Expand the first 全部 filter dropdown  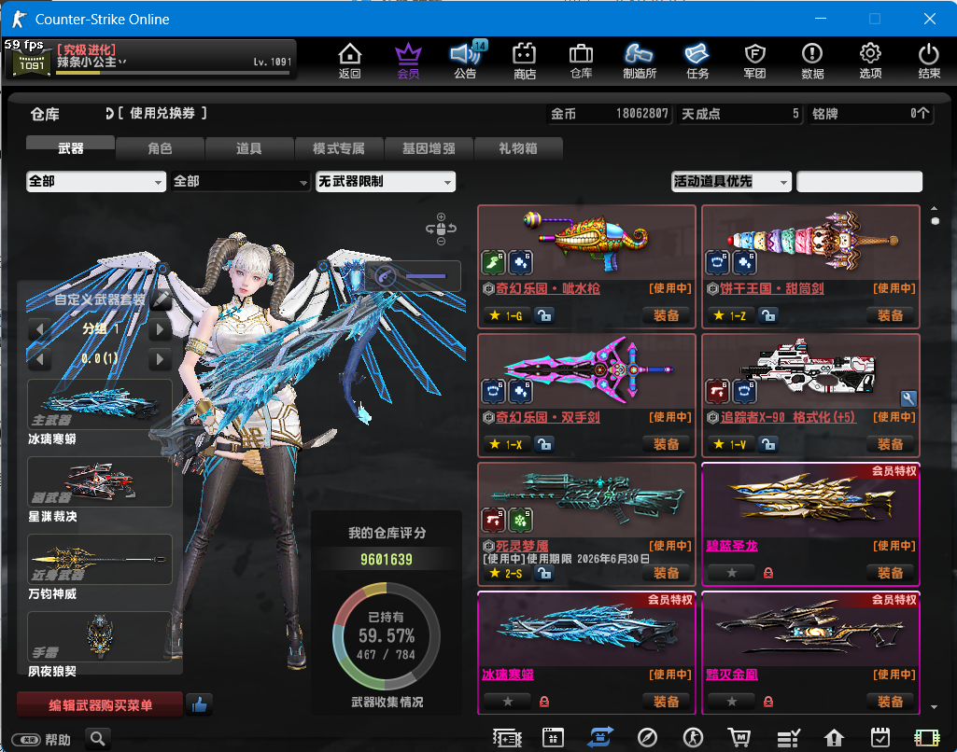[x=96, y=182]
